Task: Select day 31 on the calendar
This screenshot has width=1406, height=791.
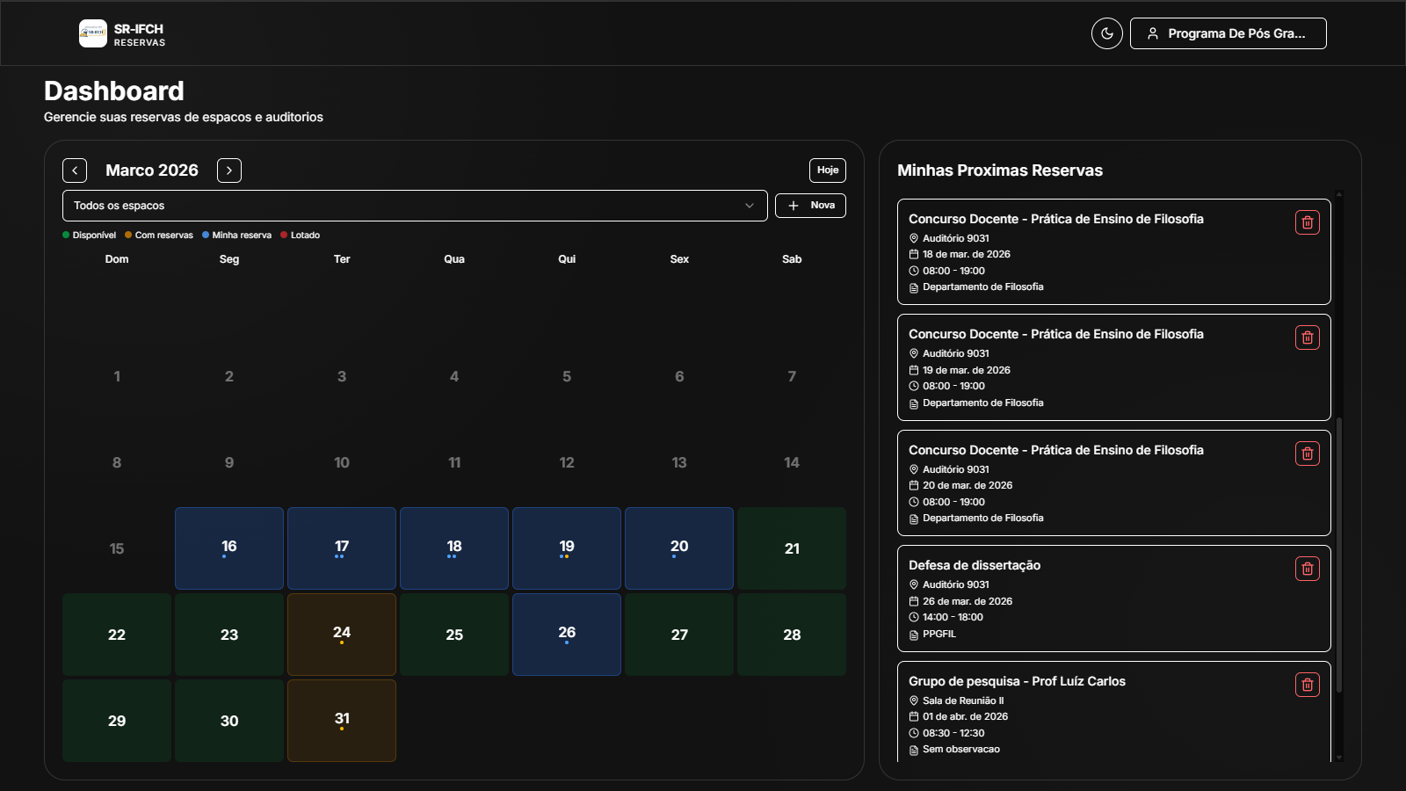Action: 342,721
